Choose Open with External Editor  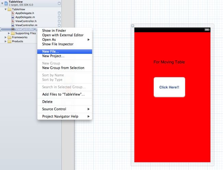click(65, 35)
